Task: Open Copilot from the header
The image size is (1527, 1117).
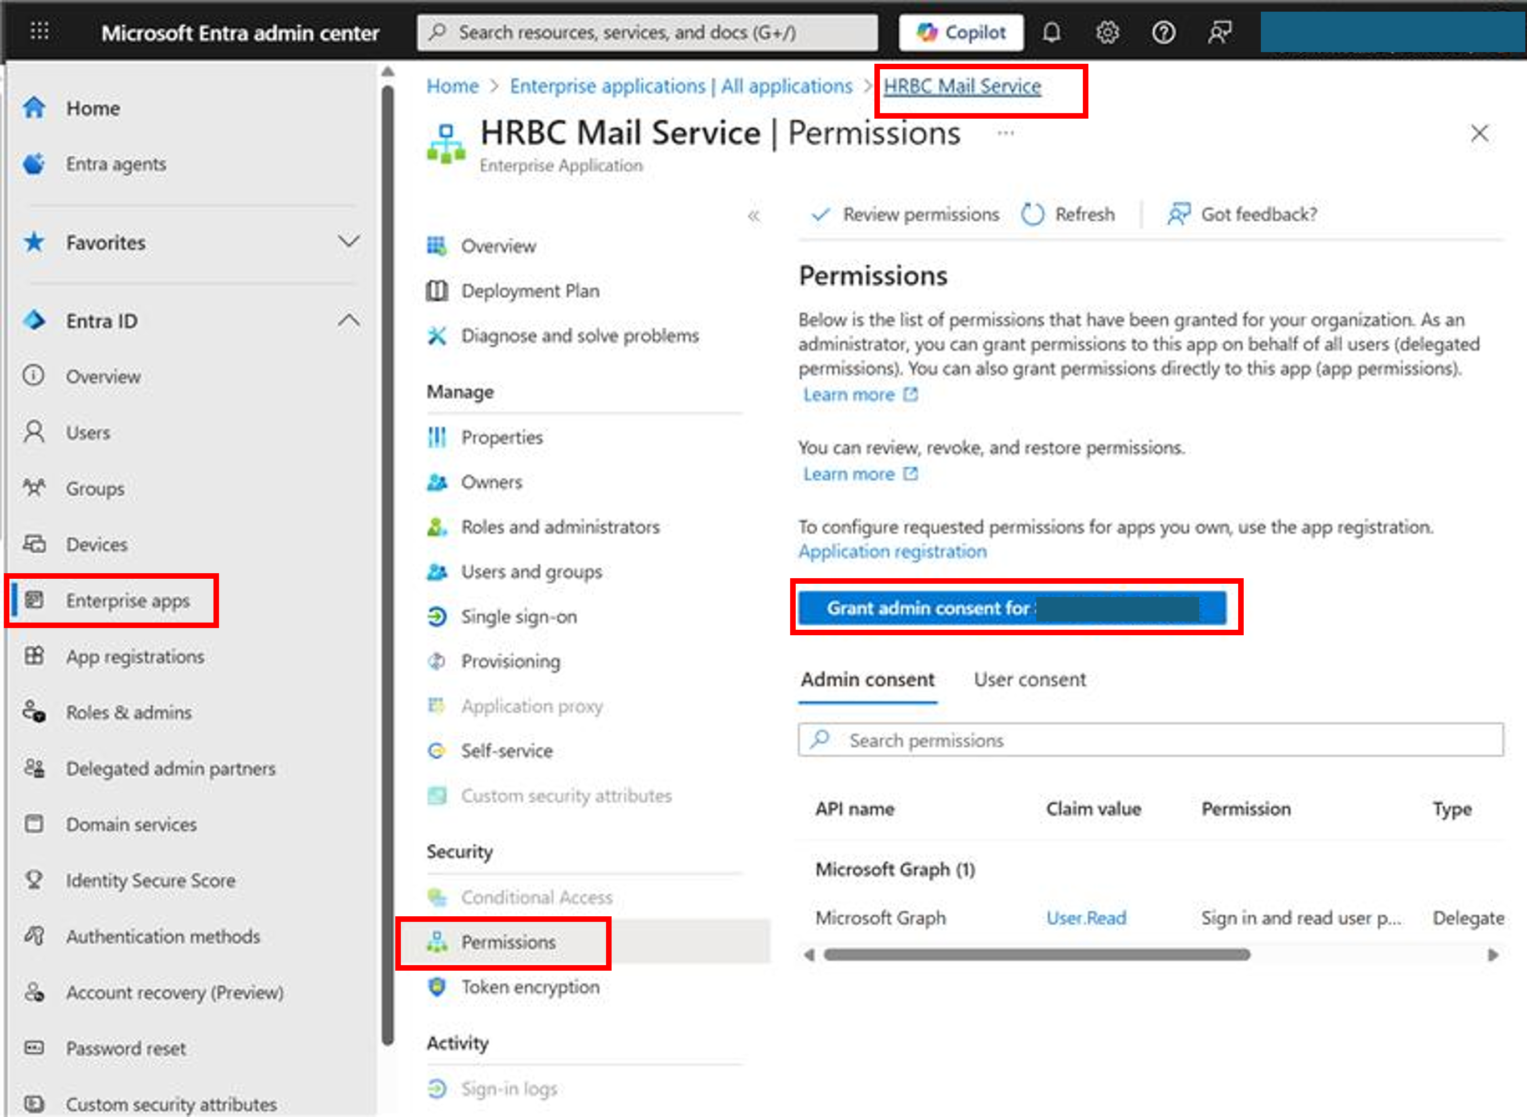Action: tap(961, 32)
